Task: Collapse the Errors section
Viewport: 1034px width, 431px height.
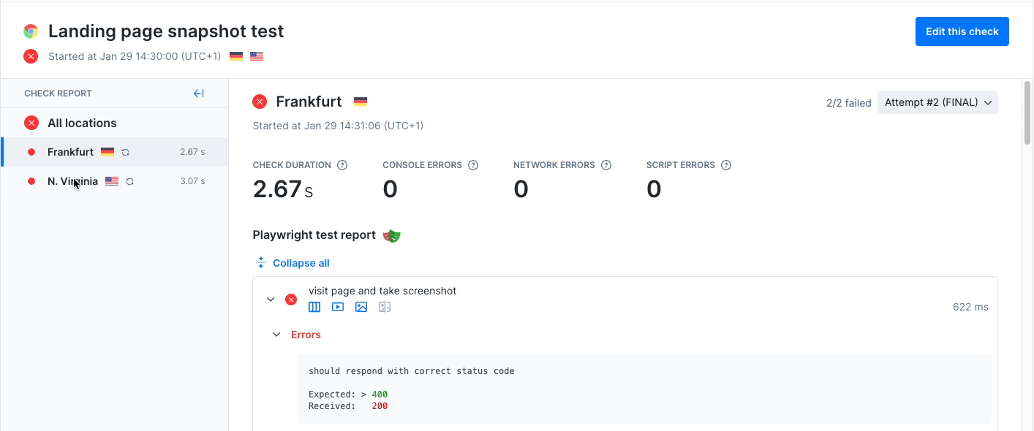Action: [x=276, y=335]
